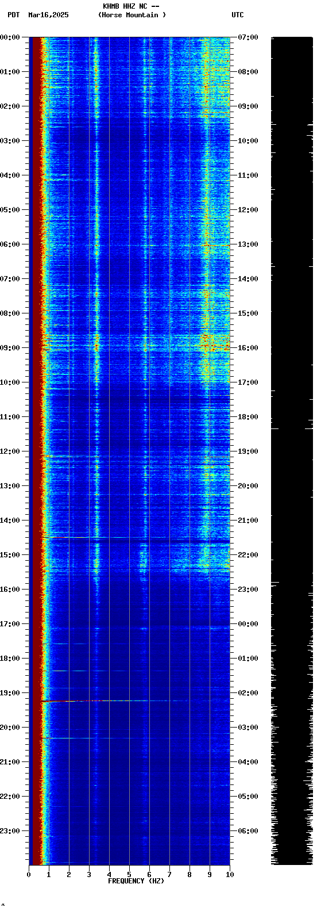
Task: Click the 03:00 UTC time label
Action: 248,728
